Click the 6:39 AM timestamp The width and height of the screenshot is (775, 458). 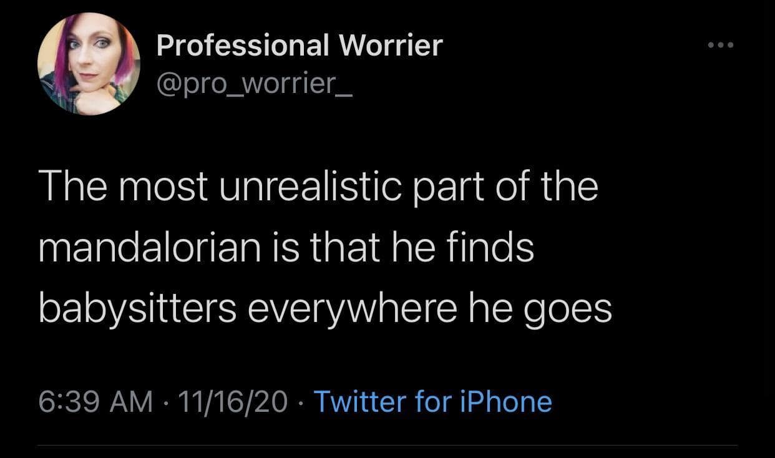(x=95, y=401)
